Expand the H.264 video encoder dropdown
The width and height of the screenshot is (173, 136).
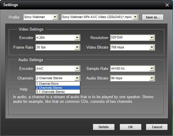point(77,38)
